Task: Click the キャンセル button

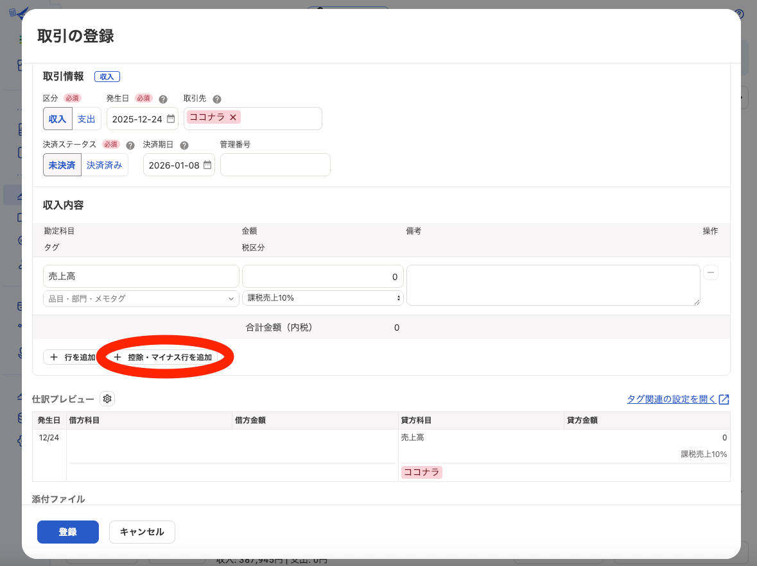Action: (x=142, y=532)
